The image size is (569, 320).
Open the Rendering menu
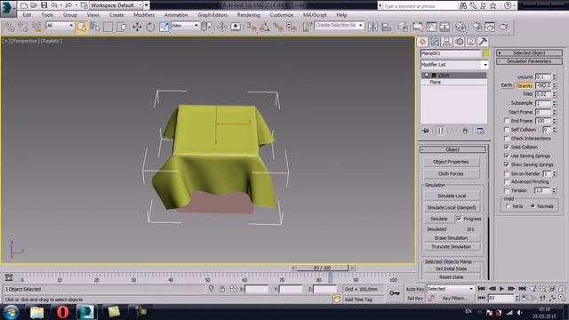(x=249, y=15)
